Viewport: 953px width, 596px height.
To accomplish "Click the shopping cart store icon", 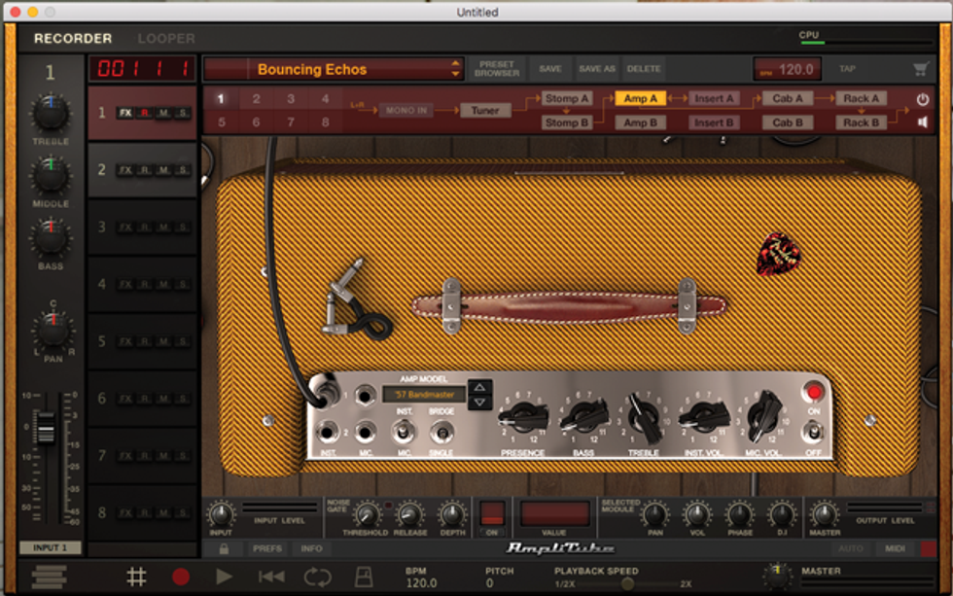I will tap(920, 69).
